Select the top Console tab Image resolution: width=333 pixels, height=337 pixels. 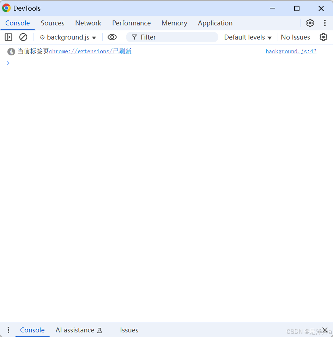(x=18, y=23)
